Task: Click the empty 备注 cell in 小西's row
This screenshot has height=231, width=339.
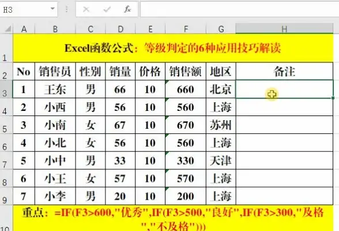Action: click(x=284, y=107)
